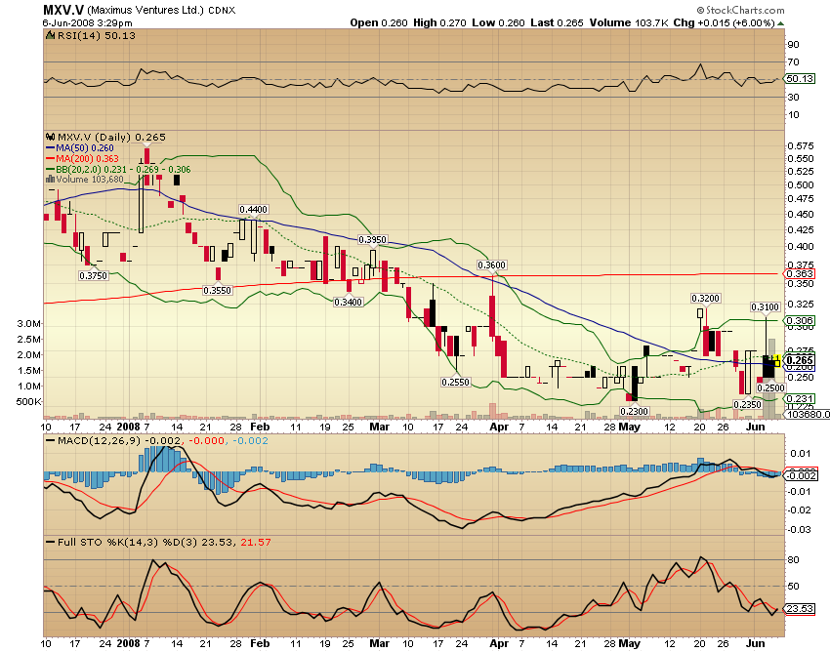Click the 0.3550 price low label
Screen dimensions: 830x652
point(218,290)
